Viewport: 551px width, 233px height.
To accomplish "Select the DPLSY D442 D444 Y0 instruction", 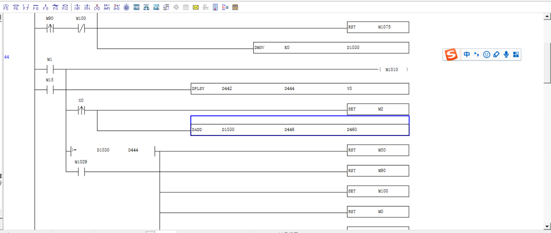I will [x=300, y=89].
